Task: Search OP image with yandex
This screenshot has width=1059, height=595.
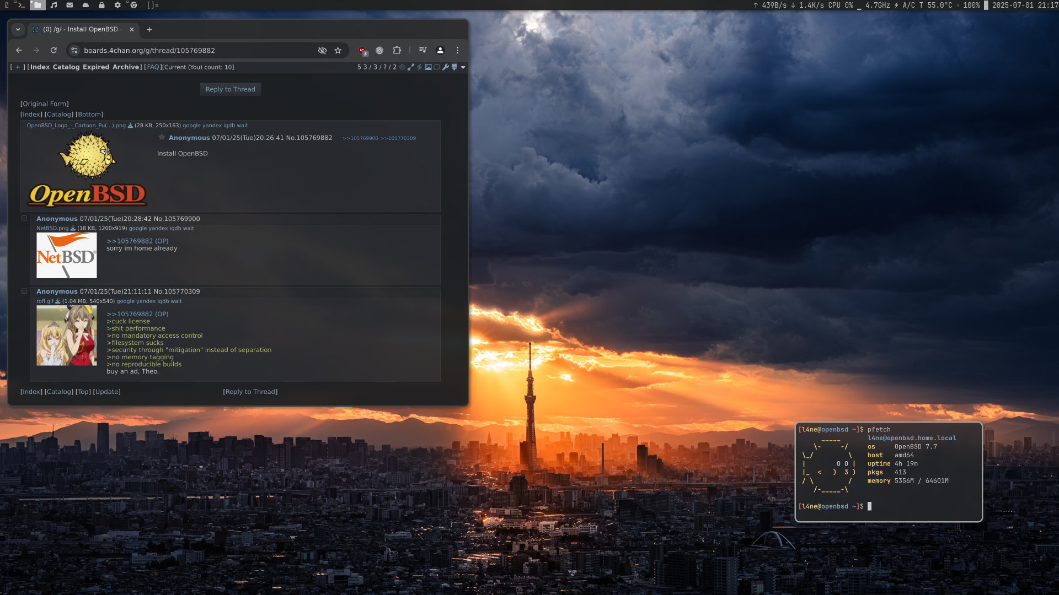Action: pyautogui.click(x=212, y=126)
